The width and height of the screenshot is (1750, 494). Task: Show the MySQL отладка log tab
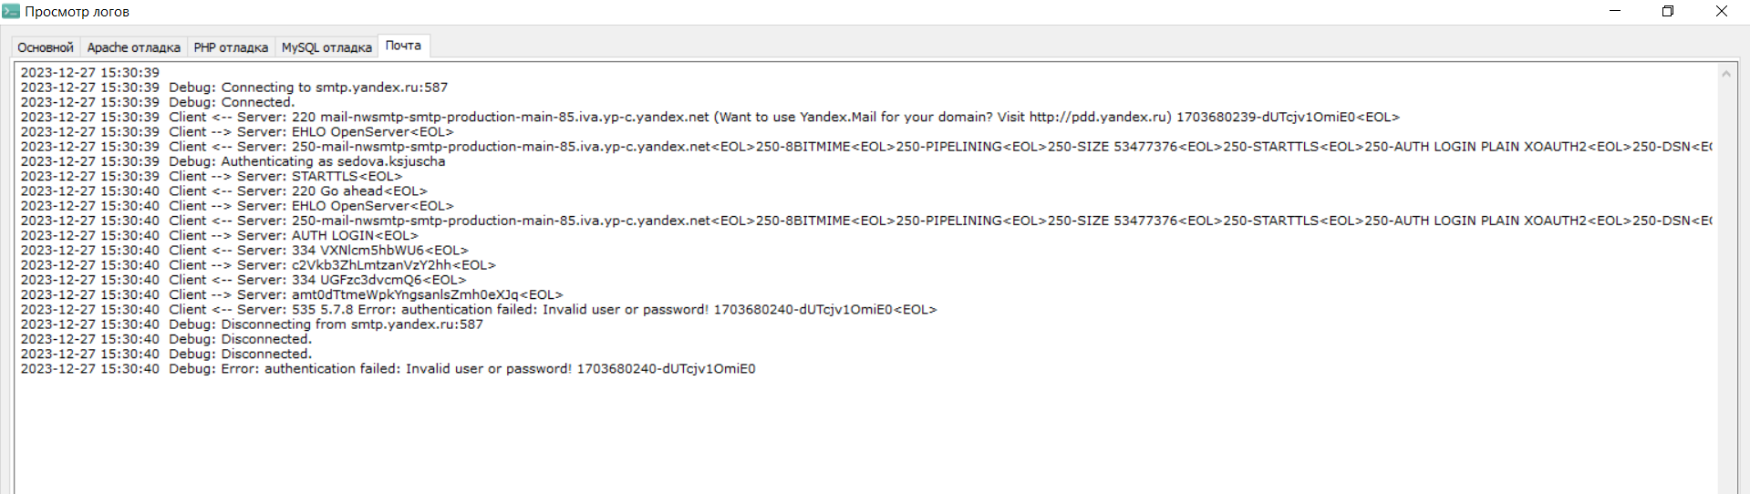(326, 47)
